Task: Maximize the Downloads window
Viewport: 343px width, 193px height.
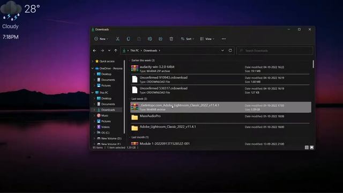Action: [299, 29]
